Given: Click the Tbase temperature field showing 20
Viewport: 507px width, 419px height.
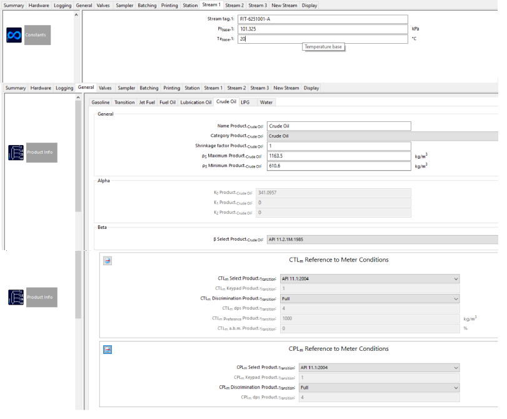Looking at the screenshot, I should coord(323,39).
